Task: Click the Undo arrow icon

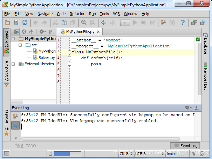Action: [x=36, y=22]
